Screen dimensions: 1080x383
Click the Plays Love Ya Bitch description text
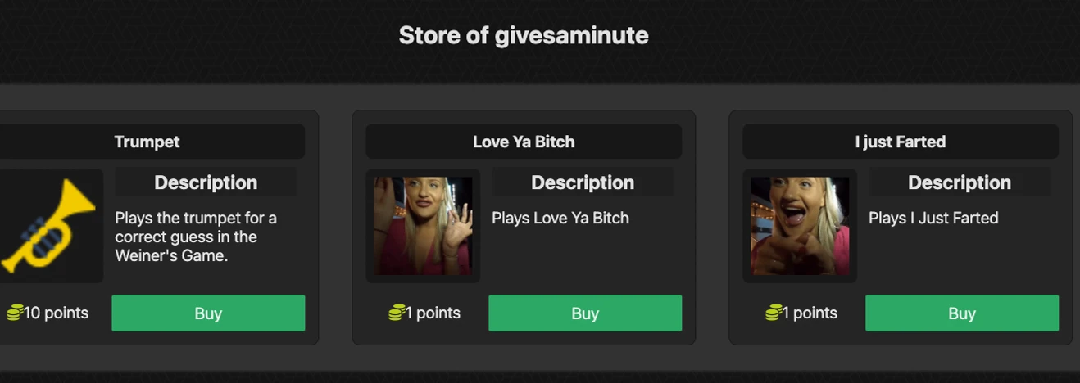point(560,218)
